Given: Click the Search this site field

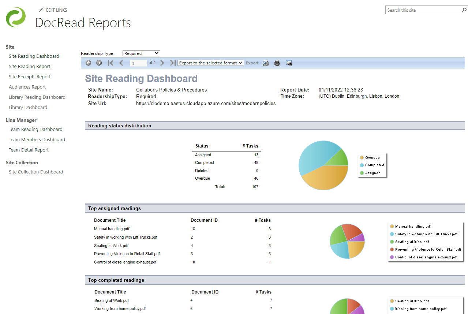Looking at the screenshot, I should coord(423,10).
